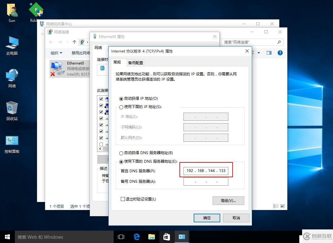This screenshot has width=333, height=243.
Task: Click the search magnifier in 网络连接
Action: coord(279,42)
